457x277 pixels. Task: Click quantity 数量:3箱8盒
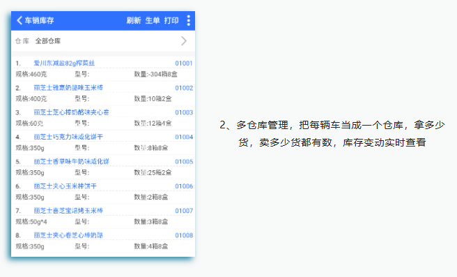click(x=151, y=222)
